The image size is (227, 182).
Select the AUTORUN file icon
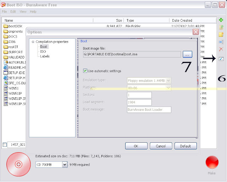click(6, 62)
